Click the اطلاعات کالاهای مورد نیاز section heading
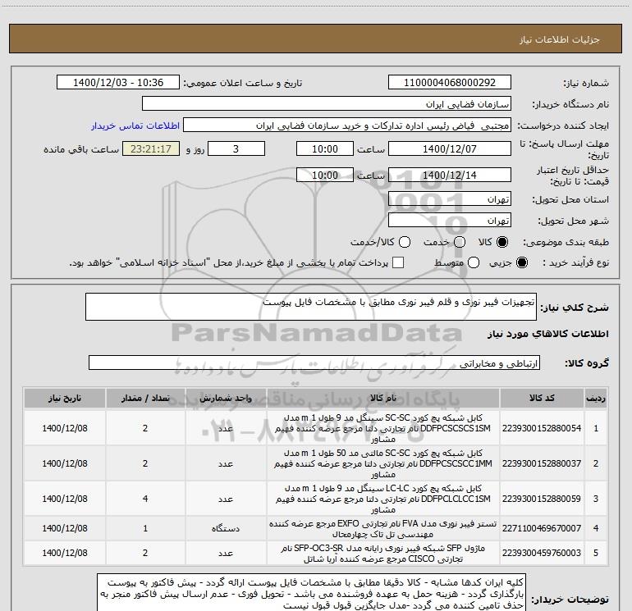632x611 pixels. pos(547,334)
